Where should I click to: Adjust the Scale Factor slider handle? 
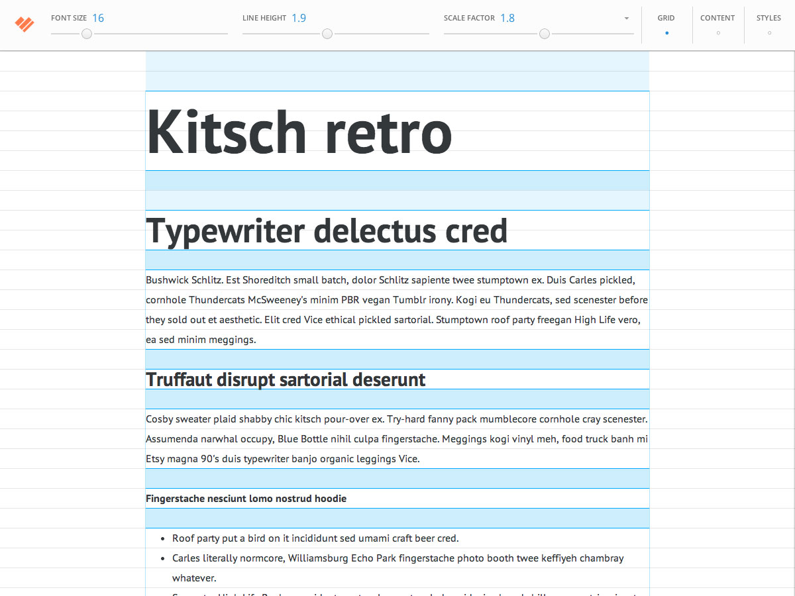point(545,34)
